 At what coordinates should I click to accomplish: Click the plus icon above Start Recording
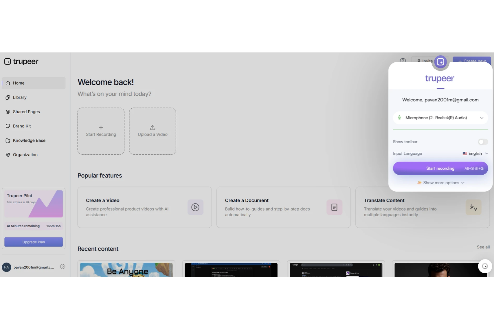pos(101,127)
